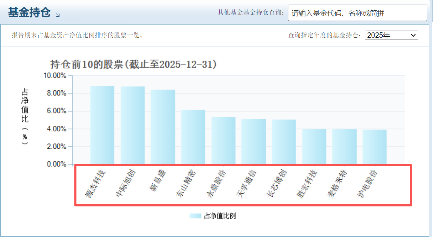The height and width of the screenshot is (237, 440).
Task: Select the 永鼎股份 bar in chart
Action: pos(223,141)
